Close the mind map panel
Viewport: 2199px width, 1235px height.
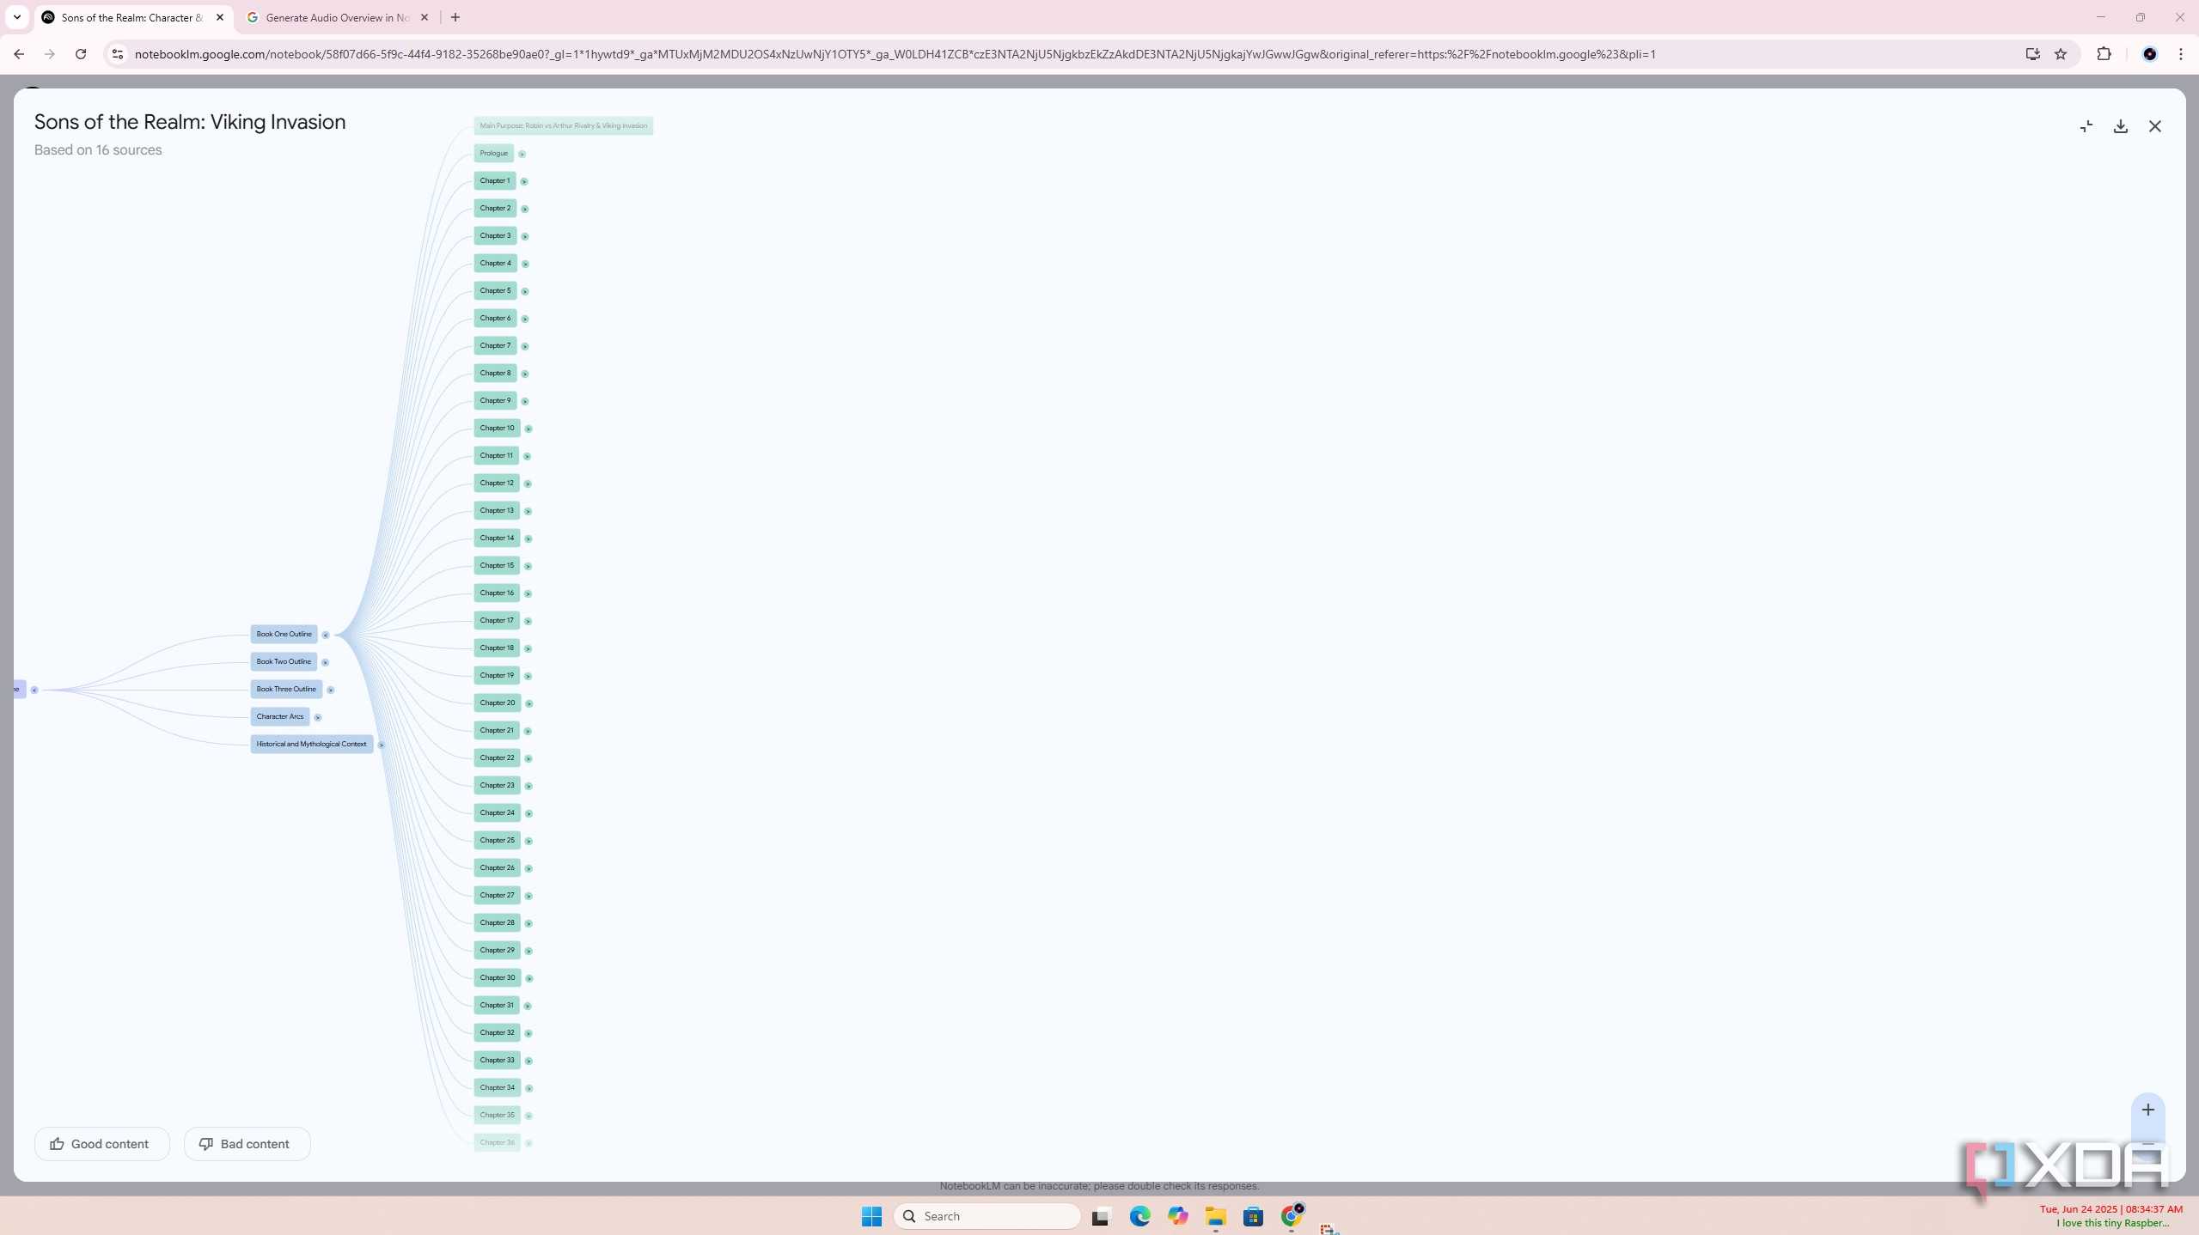tap(2154, 126)
